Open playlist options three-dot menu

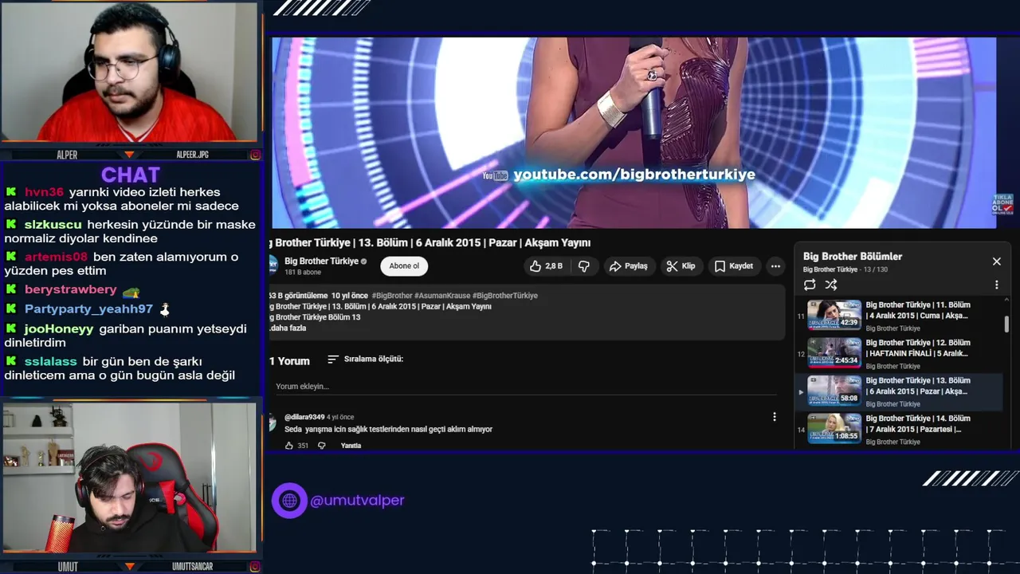coord(996,285)
